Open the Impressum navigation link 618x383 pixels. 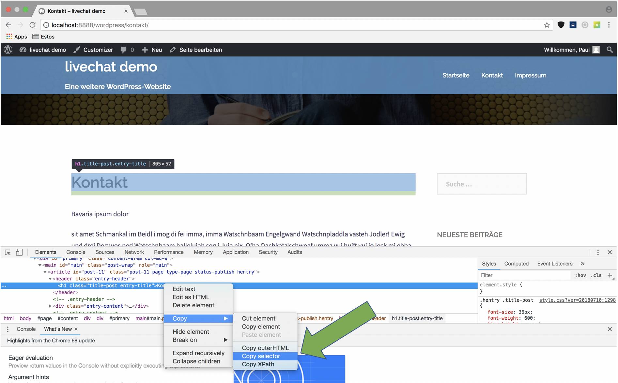(x=531, y=75)
